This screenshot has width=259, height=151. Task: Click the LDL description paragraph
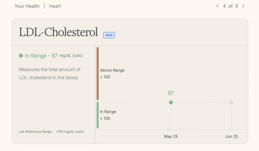pos(50,73)
